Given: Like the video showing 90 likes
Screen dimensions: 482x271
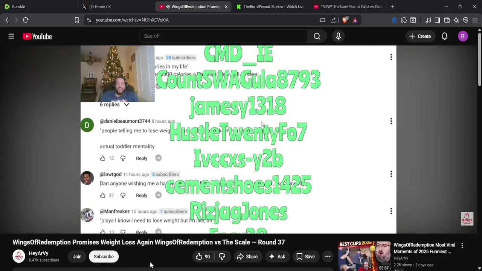Looking at the screenshot, I should click(x=203, y=257).
